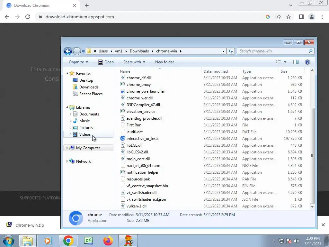This screenshot has width=329, height=247.
Task: Select chrome_proxy application icon
Action: (x=123, y=85)
